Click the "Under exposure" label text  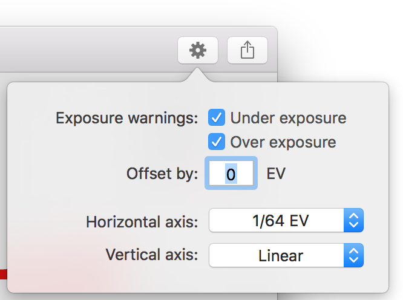[288, 118]
